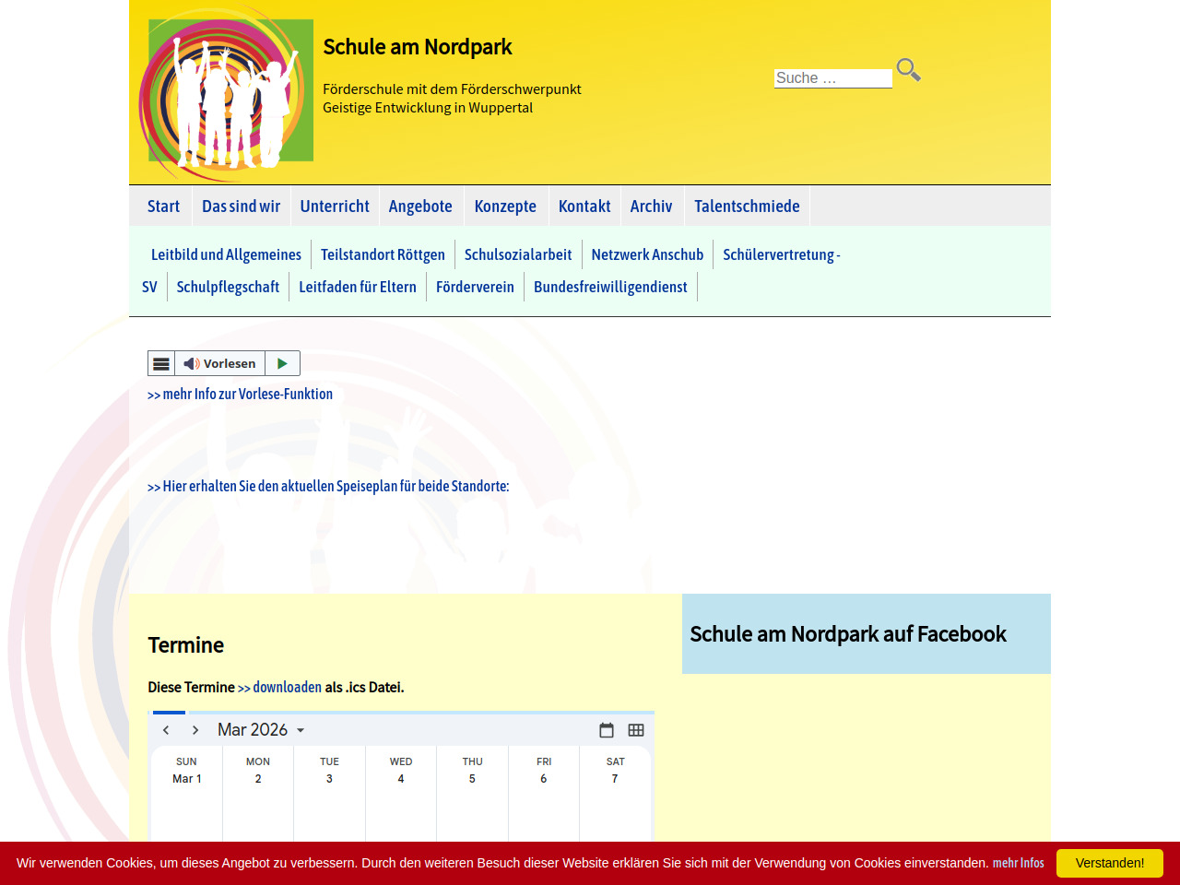Go to next calendar period arrow
Image resolution: width=1180 pixels, height=885 pixels.
pyautogui.click(x=195, y=730)
